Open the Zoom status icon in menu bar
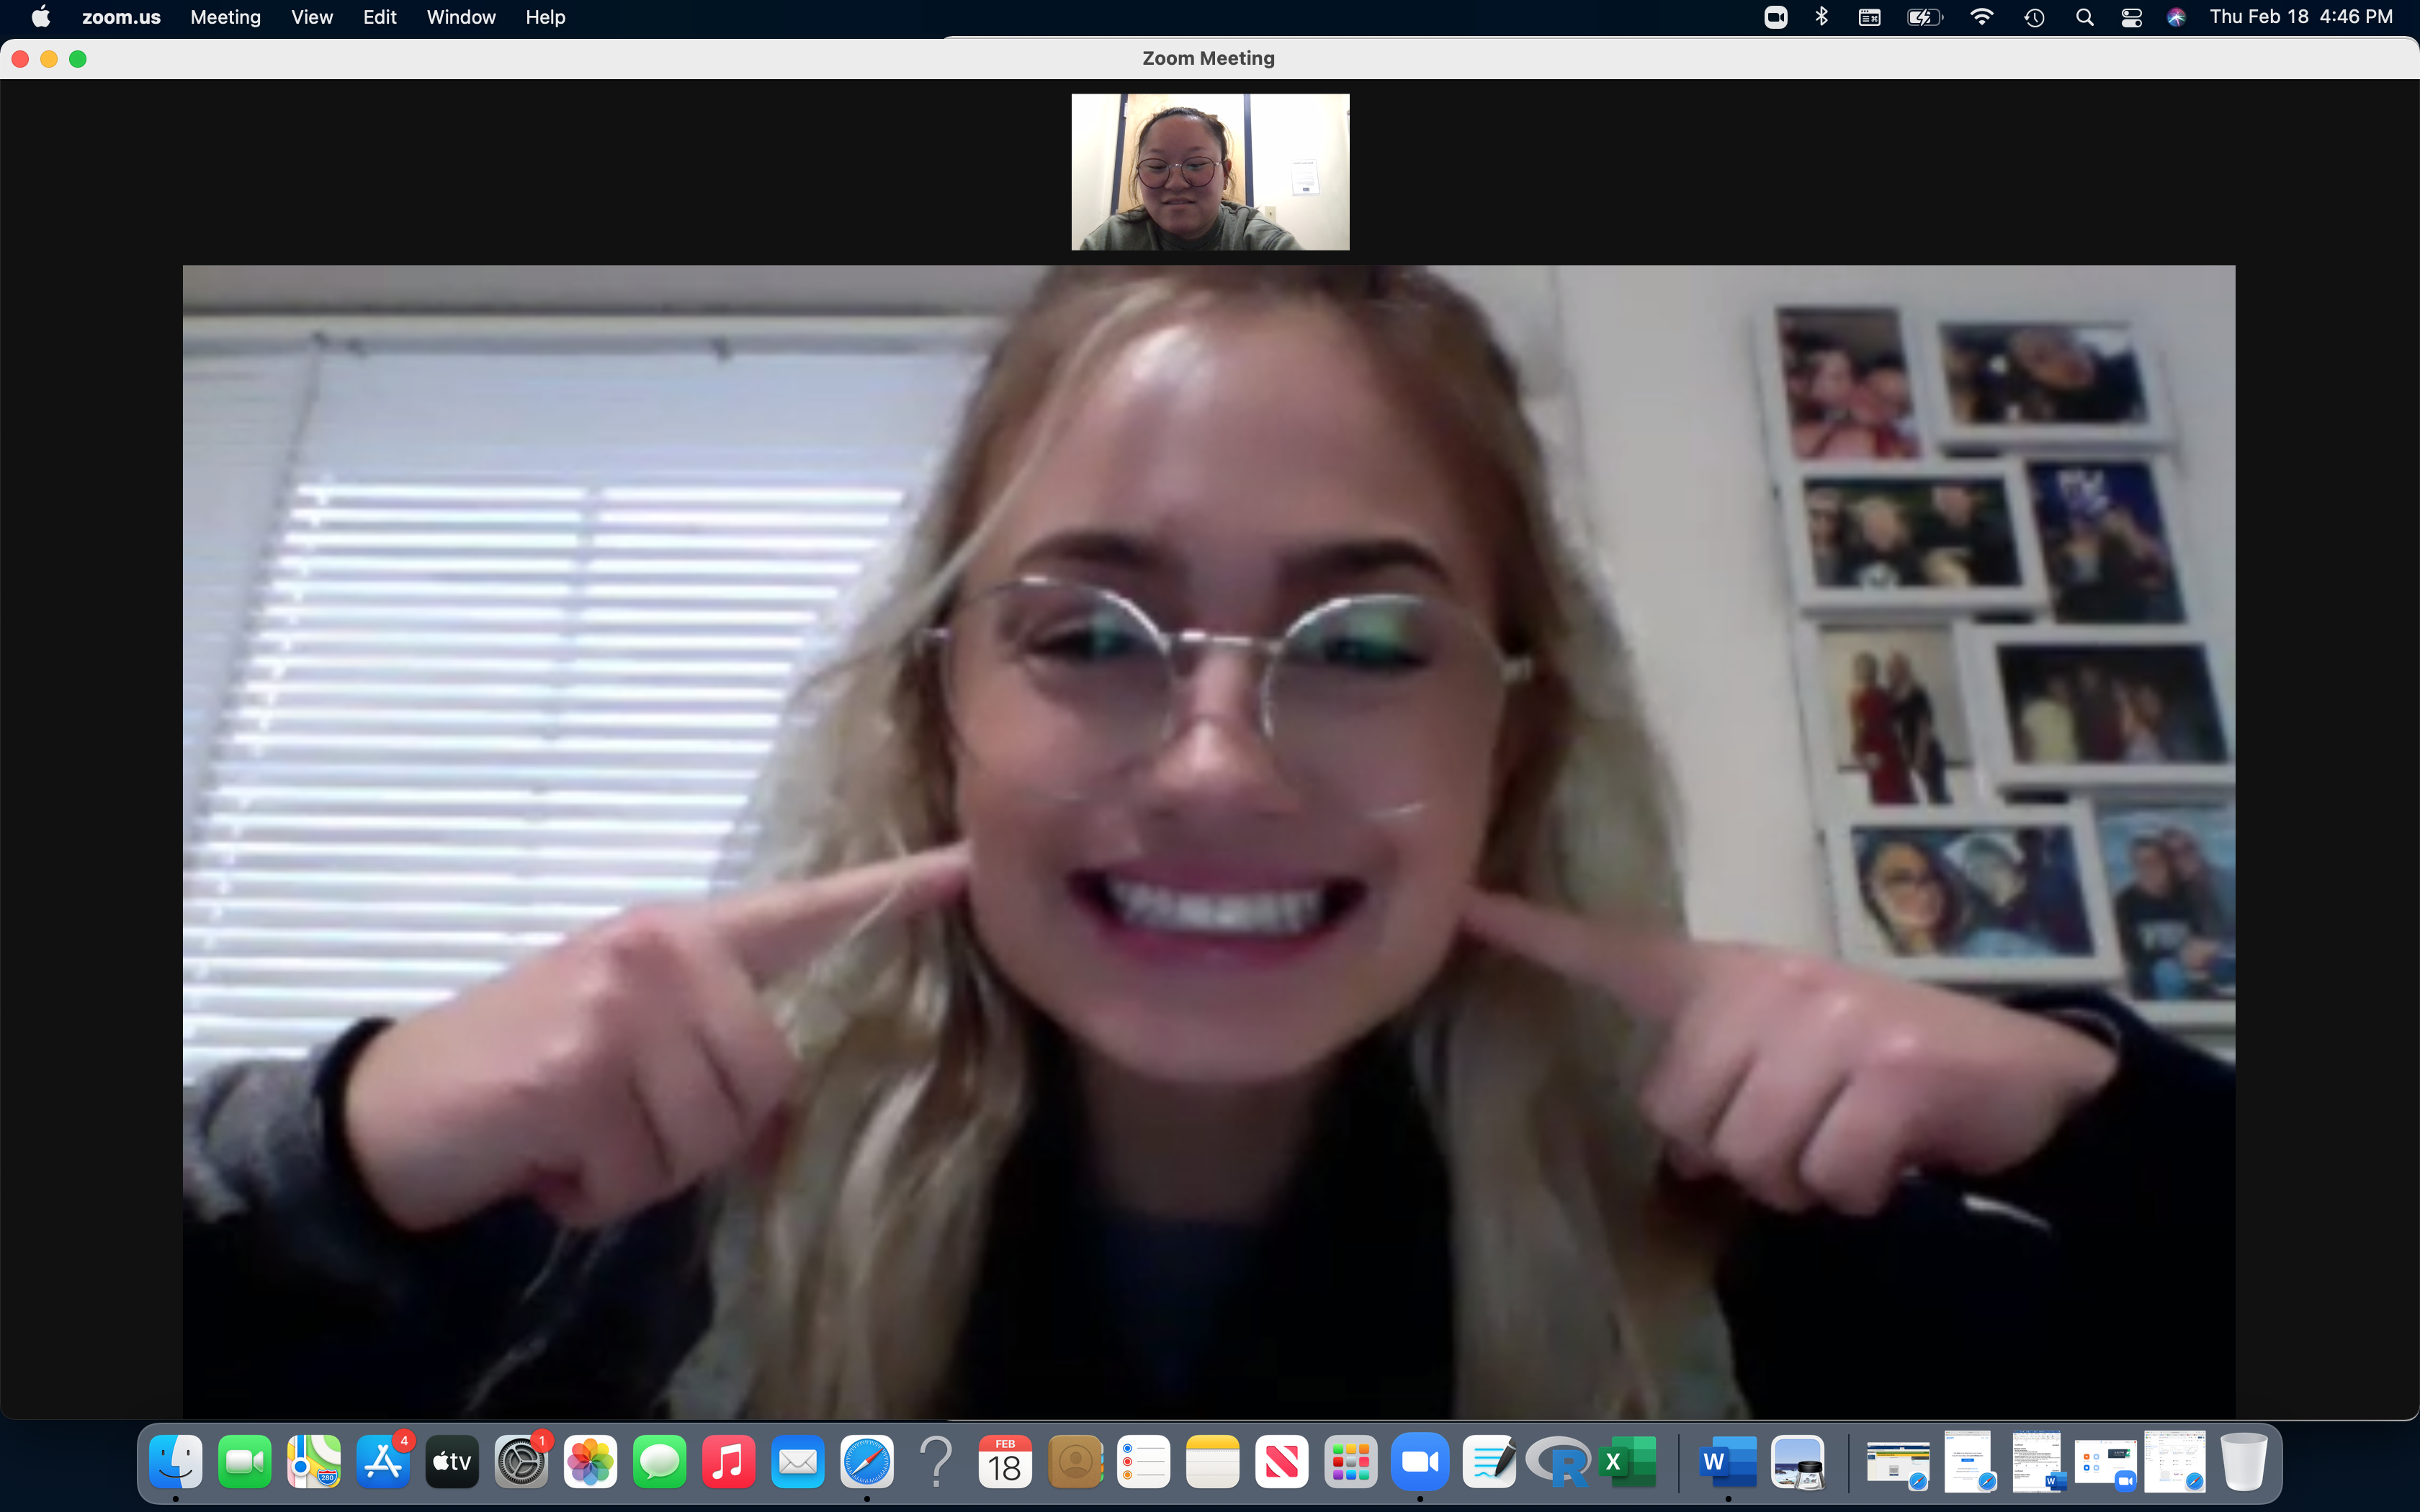This screenshot has height=1512, width=2420. click(1775, 17)
